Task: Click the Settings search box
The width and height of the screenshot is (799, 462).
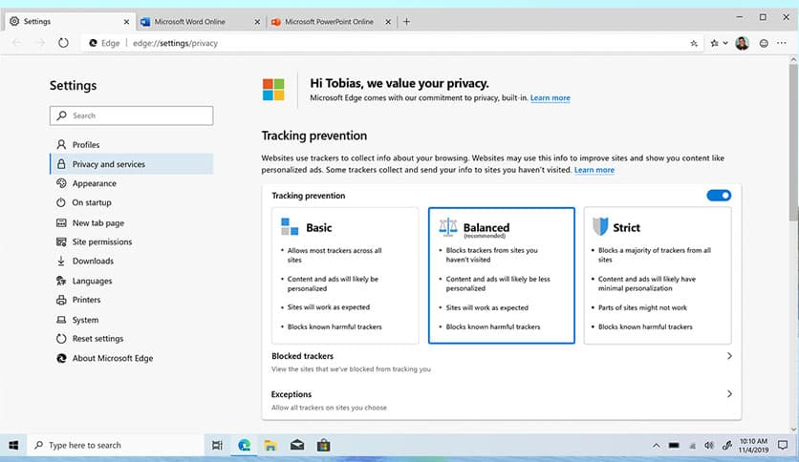Action: [132, 115]
